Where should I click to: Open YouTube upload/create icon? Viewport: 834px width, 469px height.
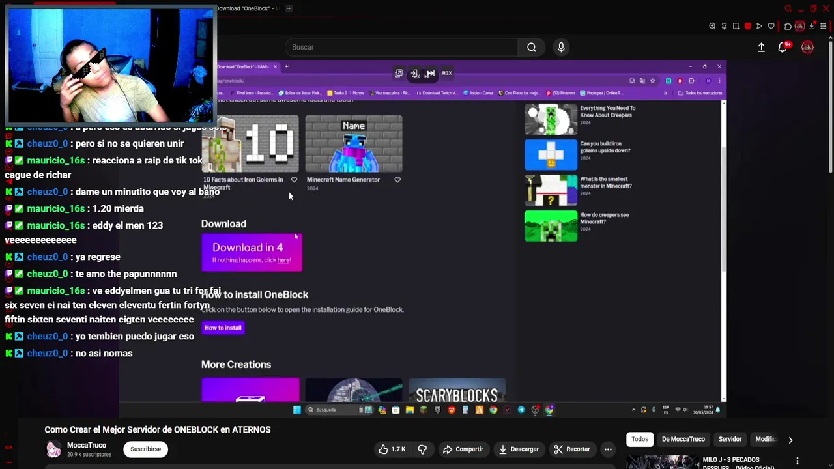coord(761,47)
